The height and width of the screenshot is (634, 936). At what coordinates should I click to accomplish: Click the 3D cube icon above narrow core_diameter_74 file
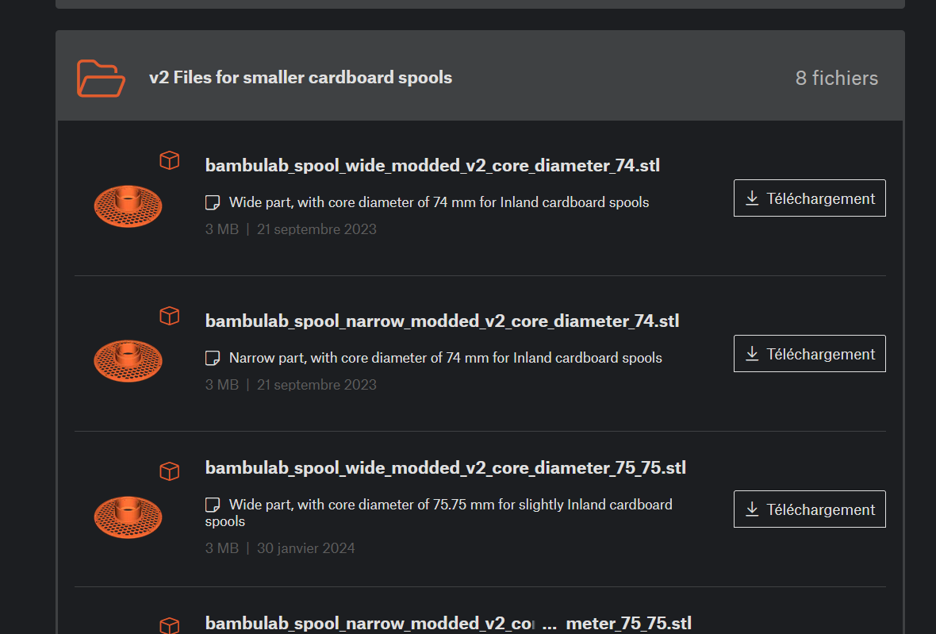pyautogui.click(x=169, y=316)
